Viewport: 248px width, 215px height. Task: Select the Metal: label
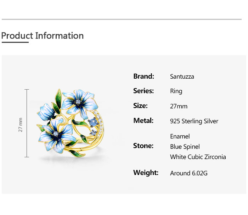pyautogui.click(x=143, y=121)
